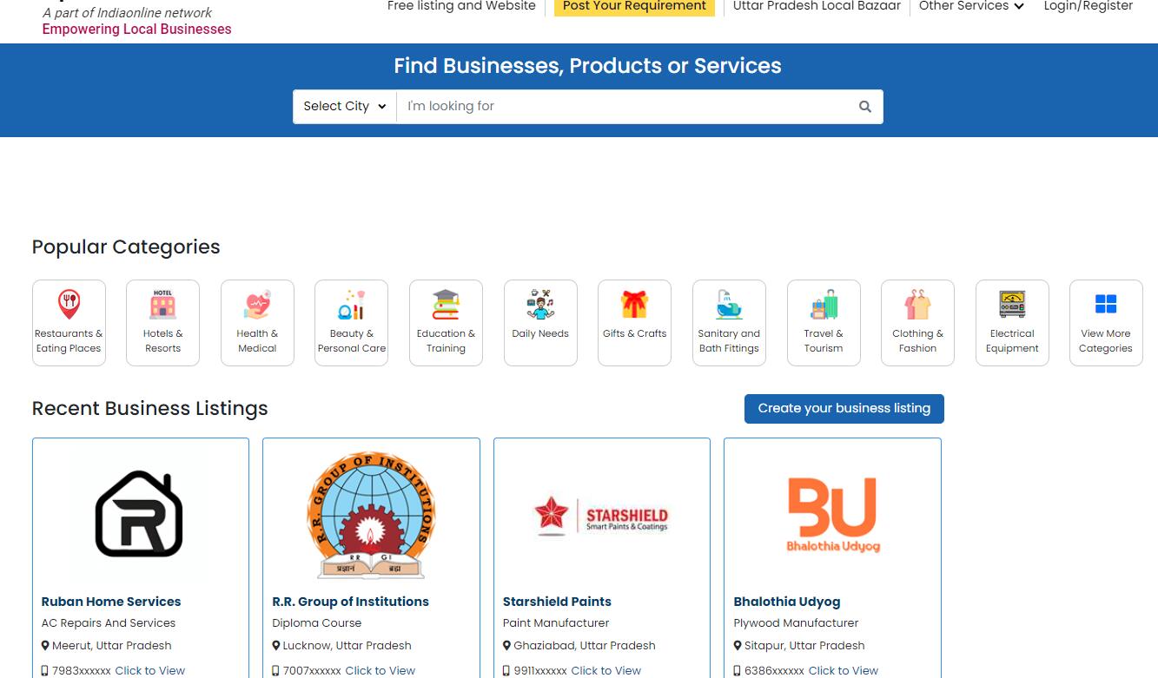The width and height of the screenshot is (1158, 678).
Task: Open Uttar Pradesh Local Bazaar menu item
Action: pyautogui.click(x=817, y=6)
